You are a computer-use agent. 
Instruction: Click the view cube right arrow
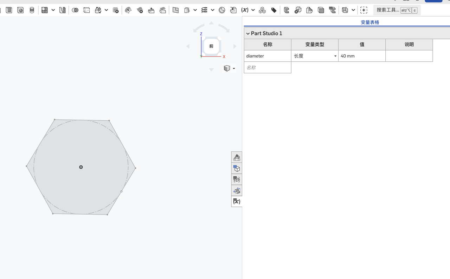(235, 46)
